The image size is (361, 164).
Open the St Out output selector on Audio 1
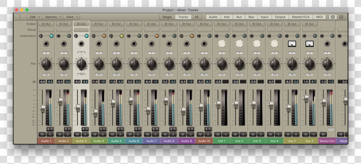coord(46,24)
